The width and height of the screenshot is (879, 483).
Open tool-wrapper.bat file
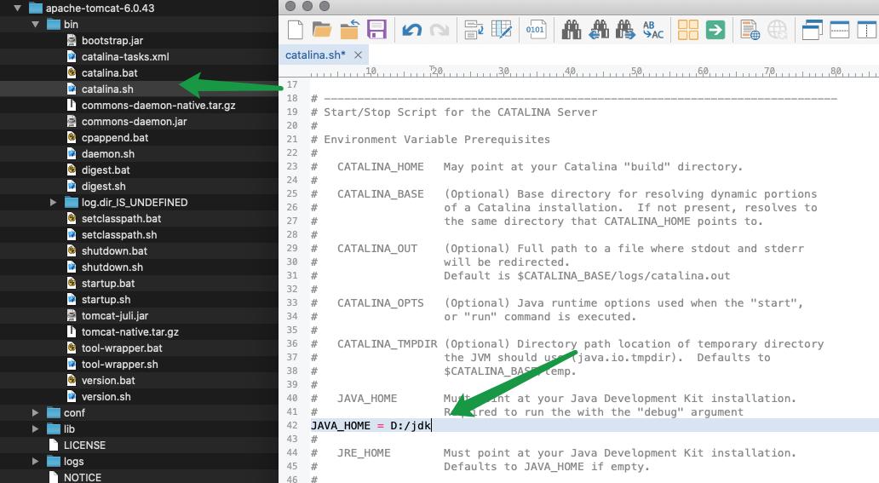tap(122, 348)
